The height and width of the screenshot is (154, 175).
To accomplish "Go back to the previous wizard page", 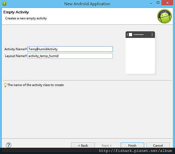I will (x=83, y=146).
